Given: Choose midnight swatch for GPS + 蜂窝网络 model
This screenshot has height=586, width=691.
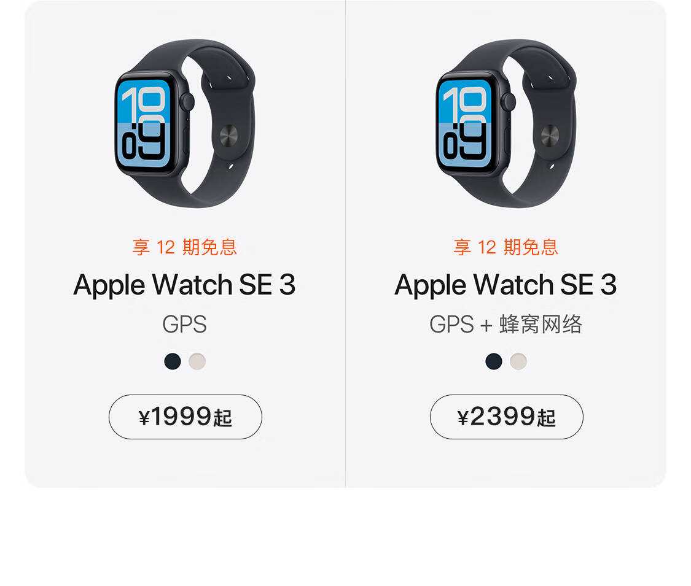Looking at the screenshot, I should 494,361.
